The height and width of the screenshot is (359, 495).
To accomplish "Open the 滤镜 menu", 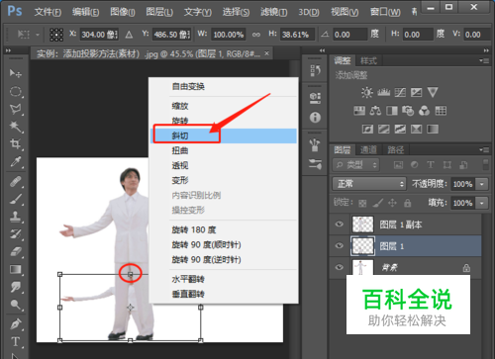I will [273, 12].
